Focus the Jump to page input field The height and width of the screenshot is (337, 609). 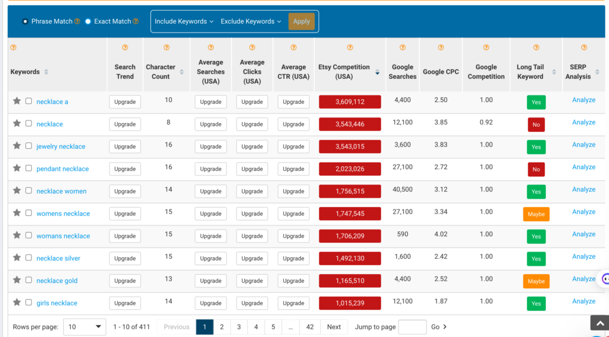(412, 327)
